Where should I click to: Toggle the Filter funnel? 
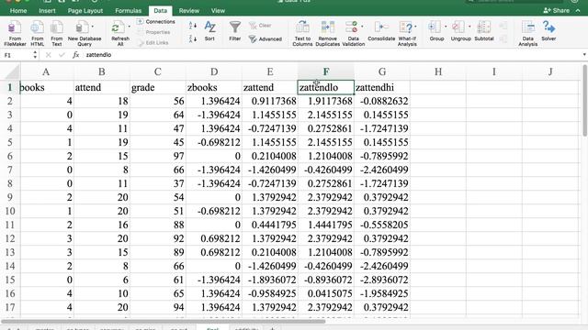coord(235,31)
